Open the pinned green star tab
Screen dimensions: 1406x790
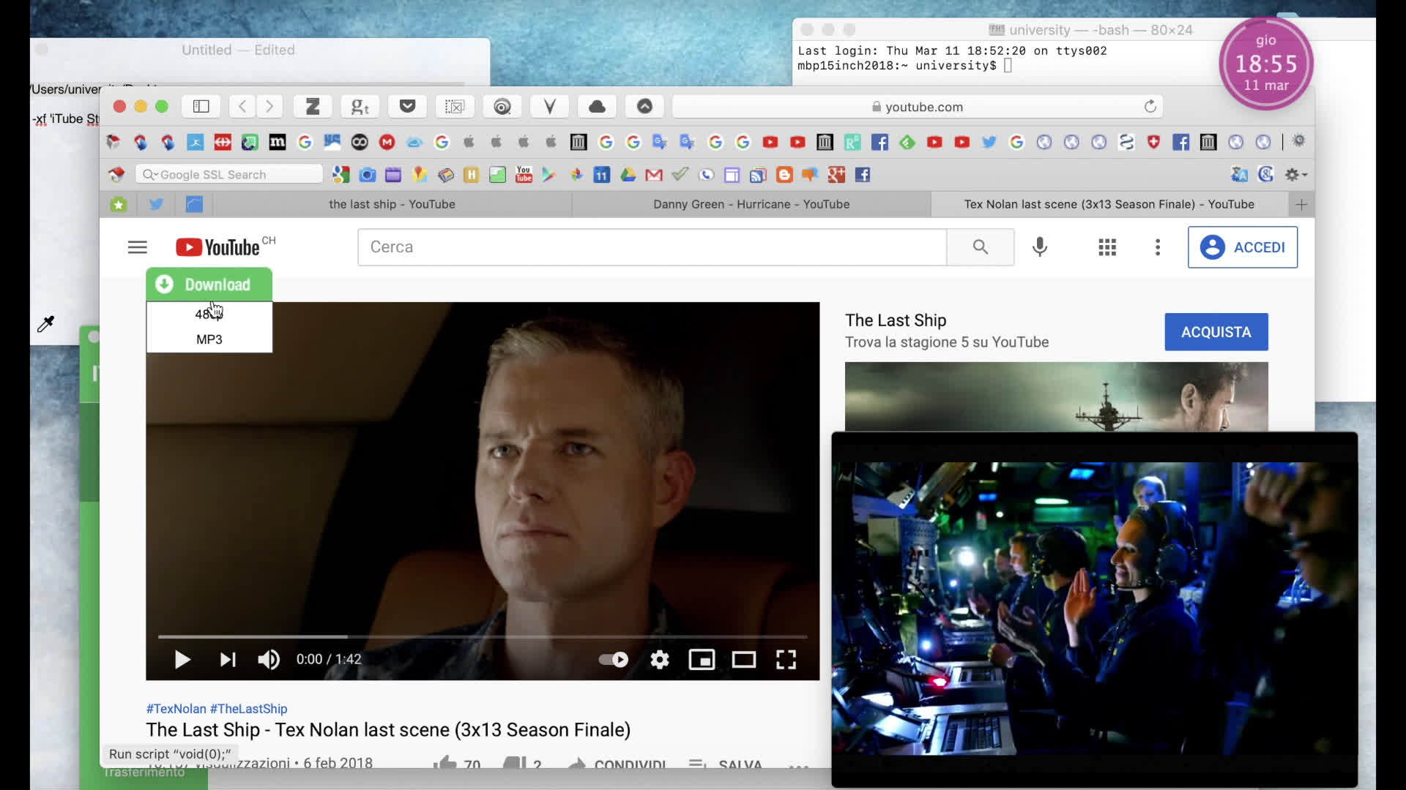tap(119, 204)
